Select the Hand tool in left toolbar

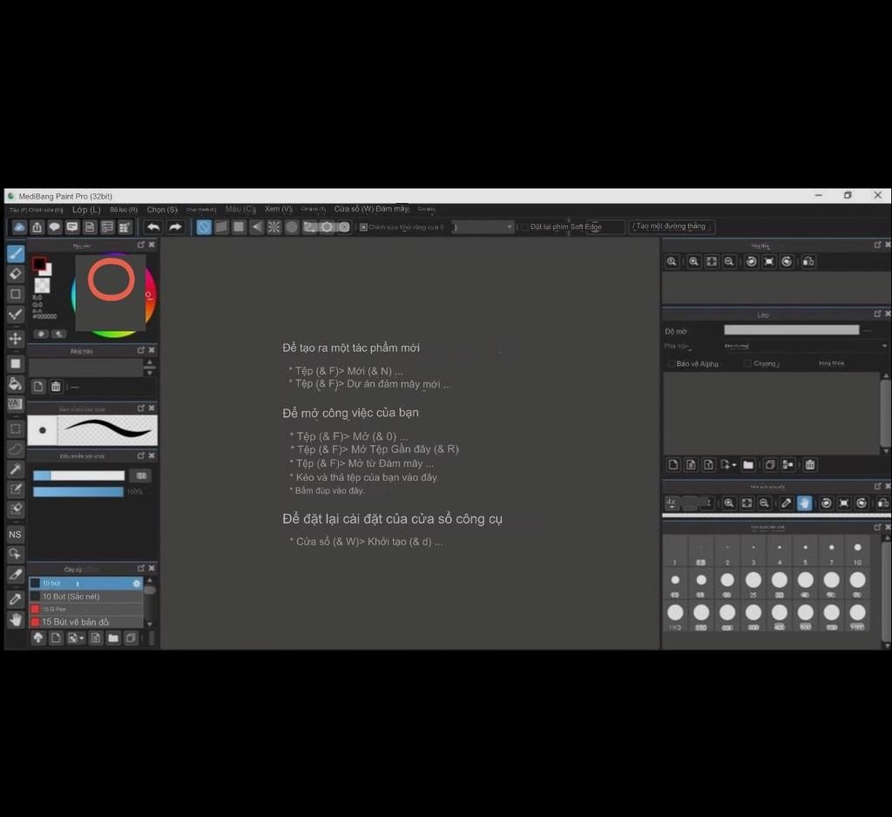(x=16, y=619)
